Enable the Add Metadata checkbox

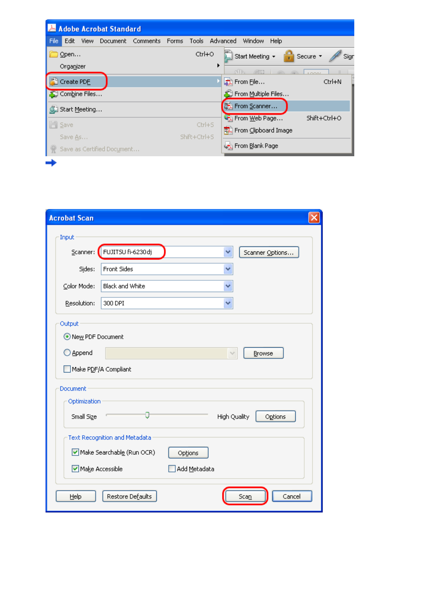tap(172, 469)
